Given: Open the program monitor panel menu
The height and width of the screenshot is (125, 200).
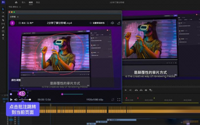Looking at the screenshot, I should click(x=20, y=7).
